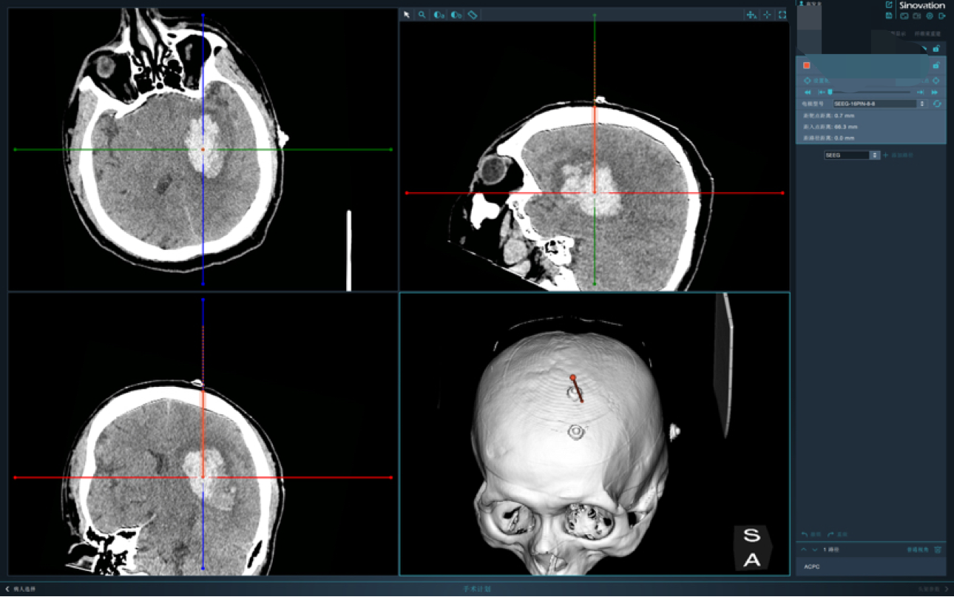Collapse path list with up chevron
The height and width of the screenshot is (597, 954).
click(x=804, y=550)
